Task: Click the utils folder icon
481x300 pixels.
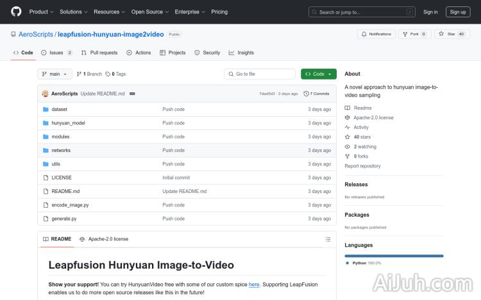Action: pyautogui.click(x=46, y=164)
